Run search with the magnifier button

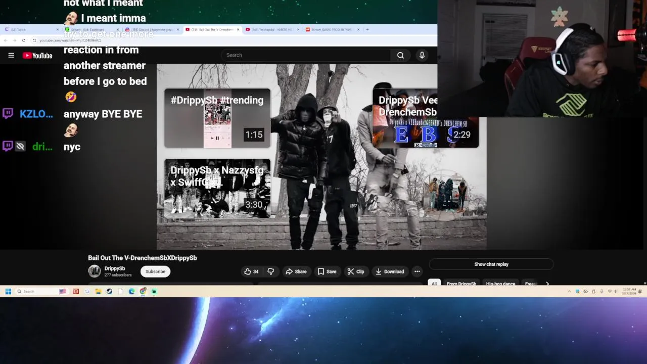pyautogui.click(x=400, y=55)
